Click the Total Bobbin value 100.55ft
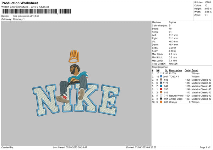Viewport: 213px width, 150px height. tap(173, 64)
